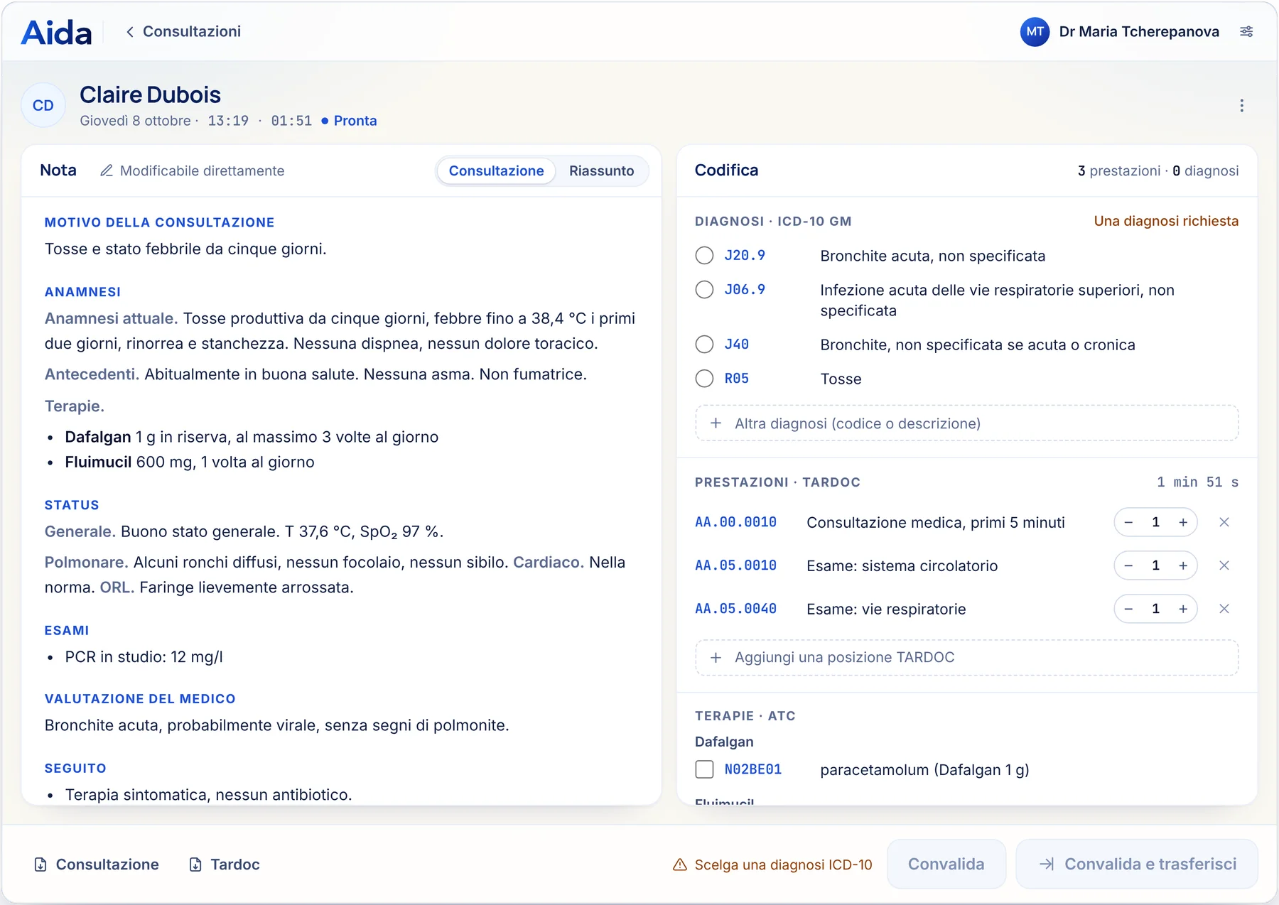
Task: Open the settings sliders icon beside Dr Maria Tcherepanova
Action: pos(1246,31)
